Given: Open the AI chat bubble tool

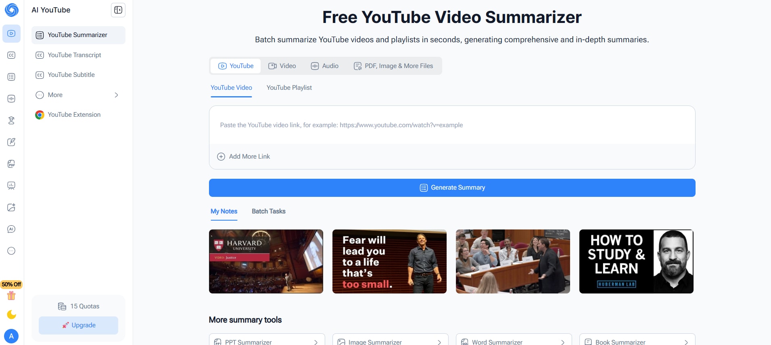Looking at the screenshot, I should click(x=11, y=229).
